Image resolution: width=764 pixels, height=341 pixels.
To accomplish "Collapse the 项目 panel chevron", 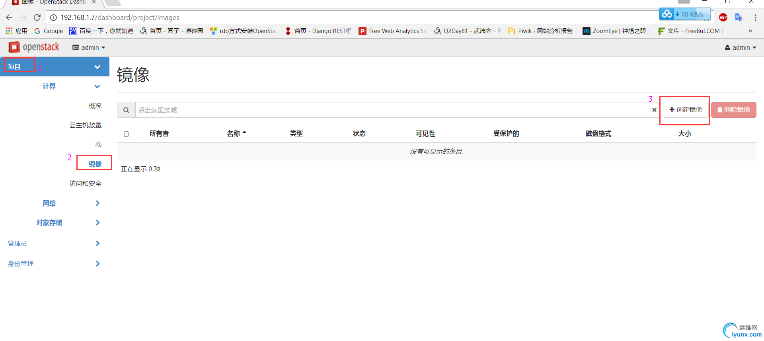I will (x=97, y=67).
